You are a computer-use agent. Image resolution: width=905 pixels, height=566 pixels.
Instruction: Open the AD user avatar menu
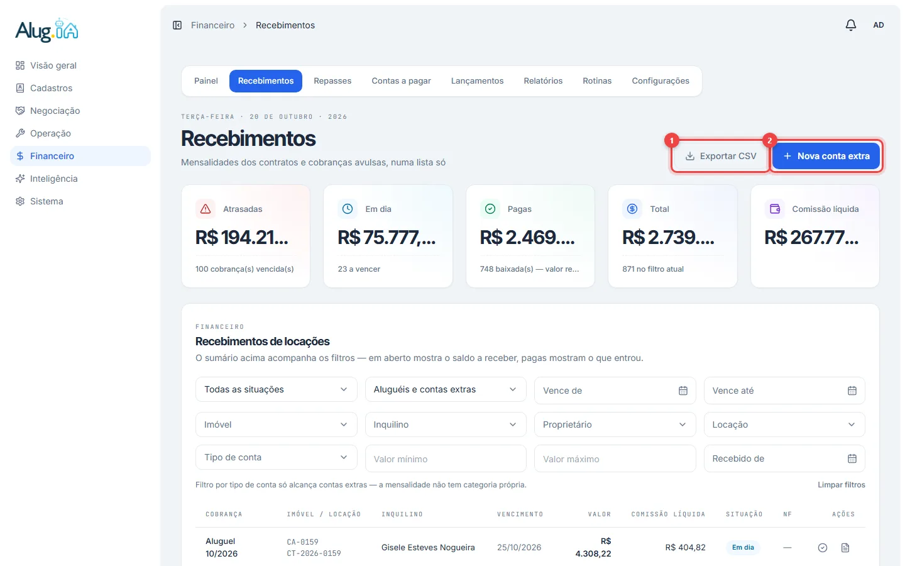879,25
